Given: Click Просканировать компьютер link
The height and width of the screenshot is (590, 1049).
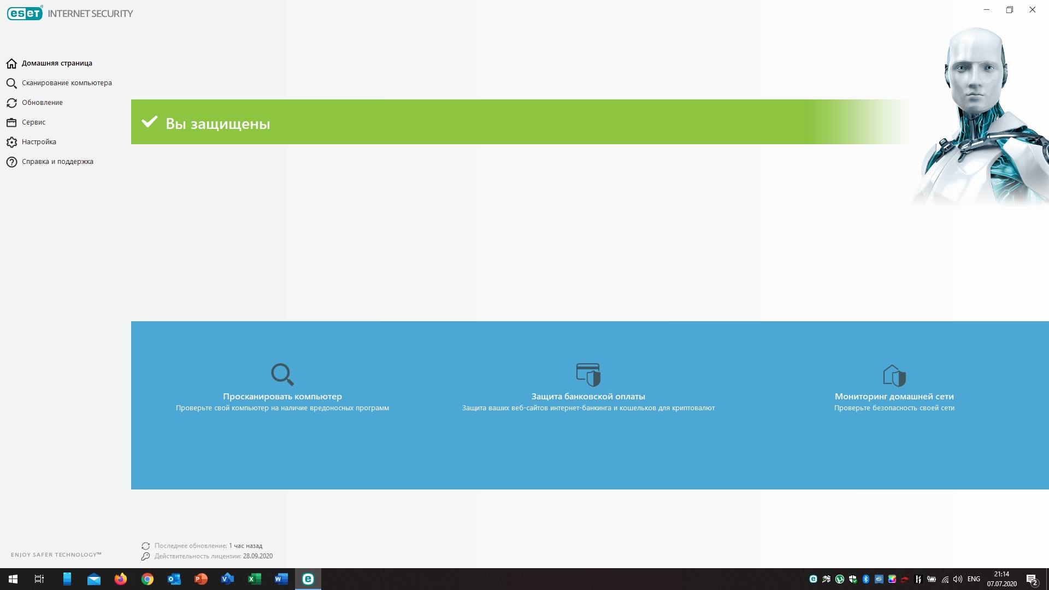Looking at the screenshot, I should tap(282, 397).
